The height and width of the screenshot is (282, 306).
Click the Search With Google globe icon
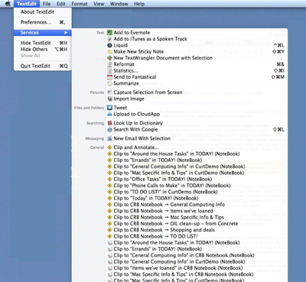coord(109,129)
